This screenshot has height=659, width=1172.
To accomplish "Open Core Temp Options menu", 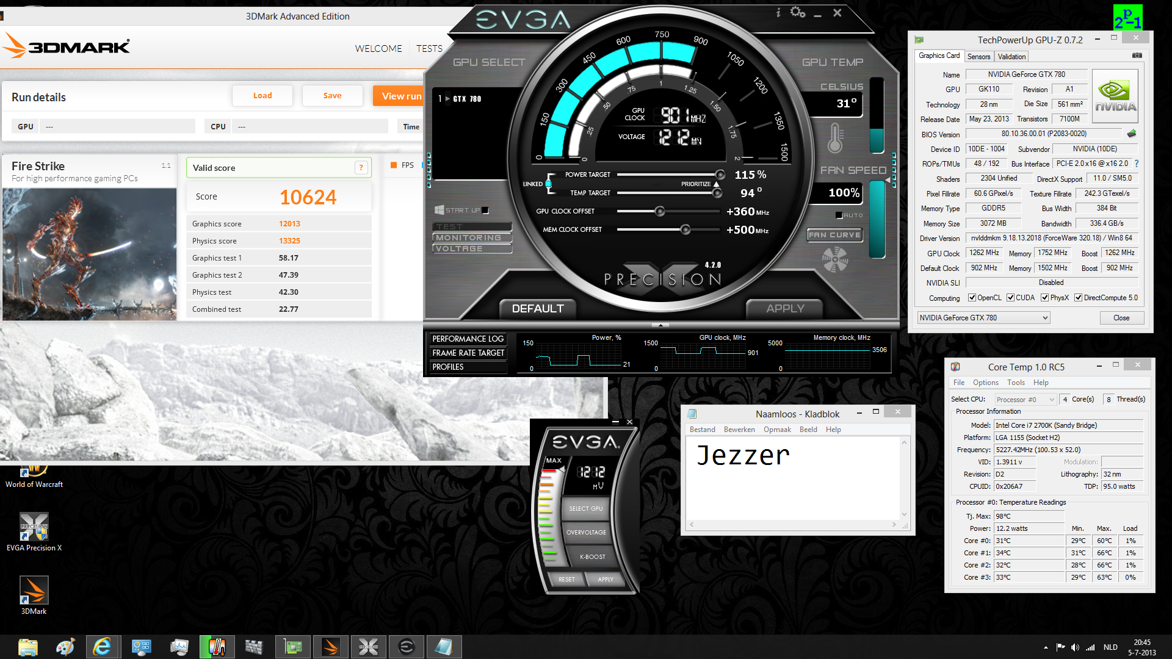I will click(985, 383).
